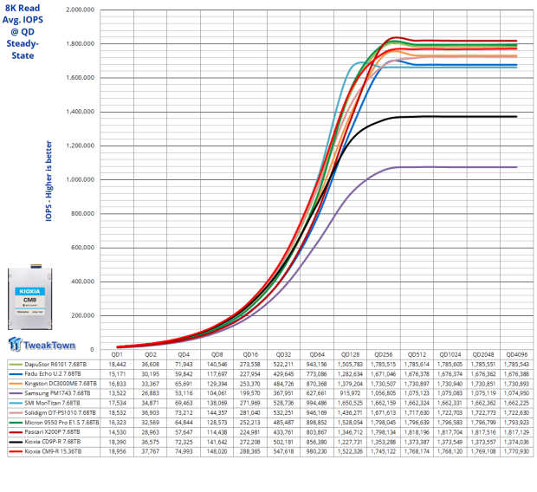Select the Kioxia CD9P-R 7.68TB legend label
The width and height of the screenshot is (537, 492).
[x=53, y=442]
